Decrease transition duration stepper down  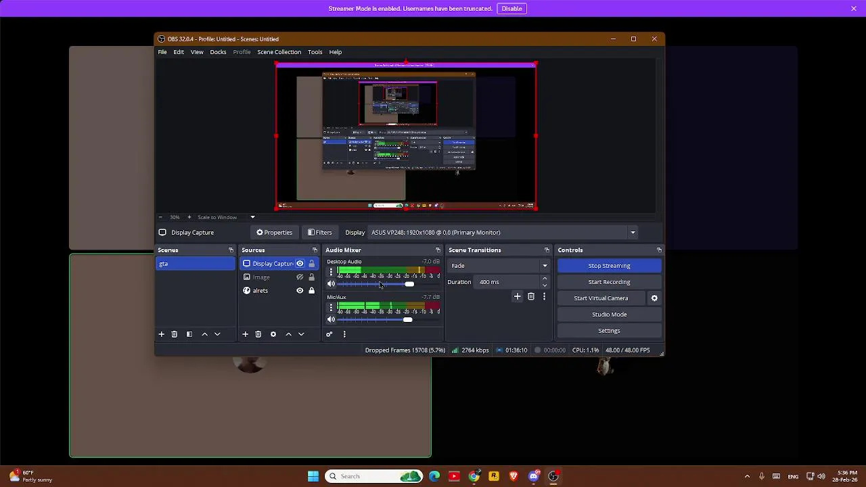point(545,285)
